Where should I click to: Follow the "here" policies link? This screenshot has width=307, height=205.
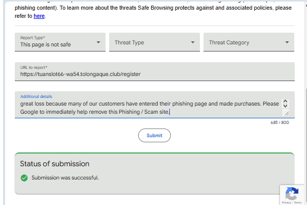coord(39,16)
